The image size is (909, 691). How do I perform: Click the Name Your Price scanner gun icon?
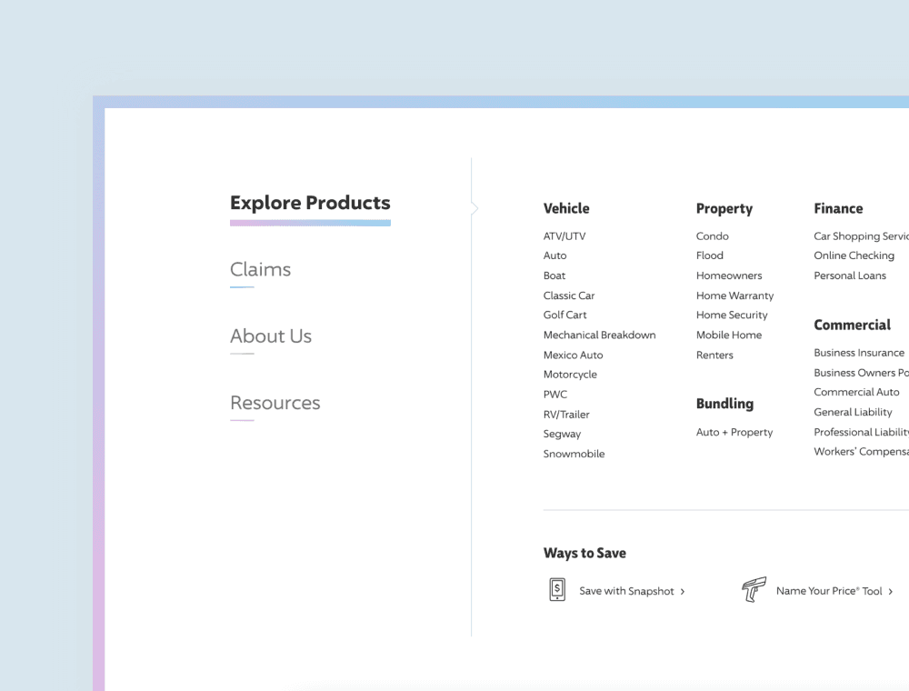click(754, 589)
